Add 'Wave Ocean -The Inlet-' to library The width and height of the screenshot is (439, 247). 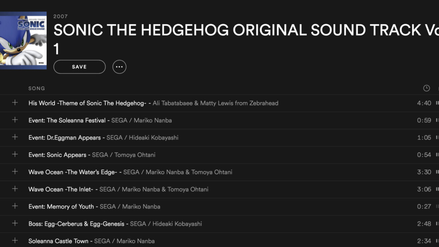pos(15,189)
